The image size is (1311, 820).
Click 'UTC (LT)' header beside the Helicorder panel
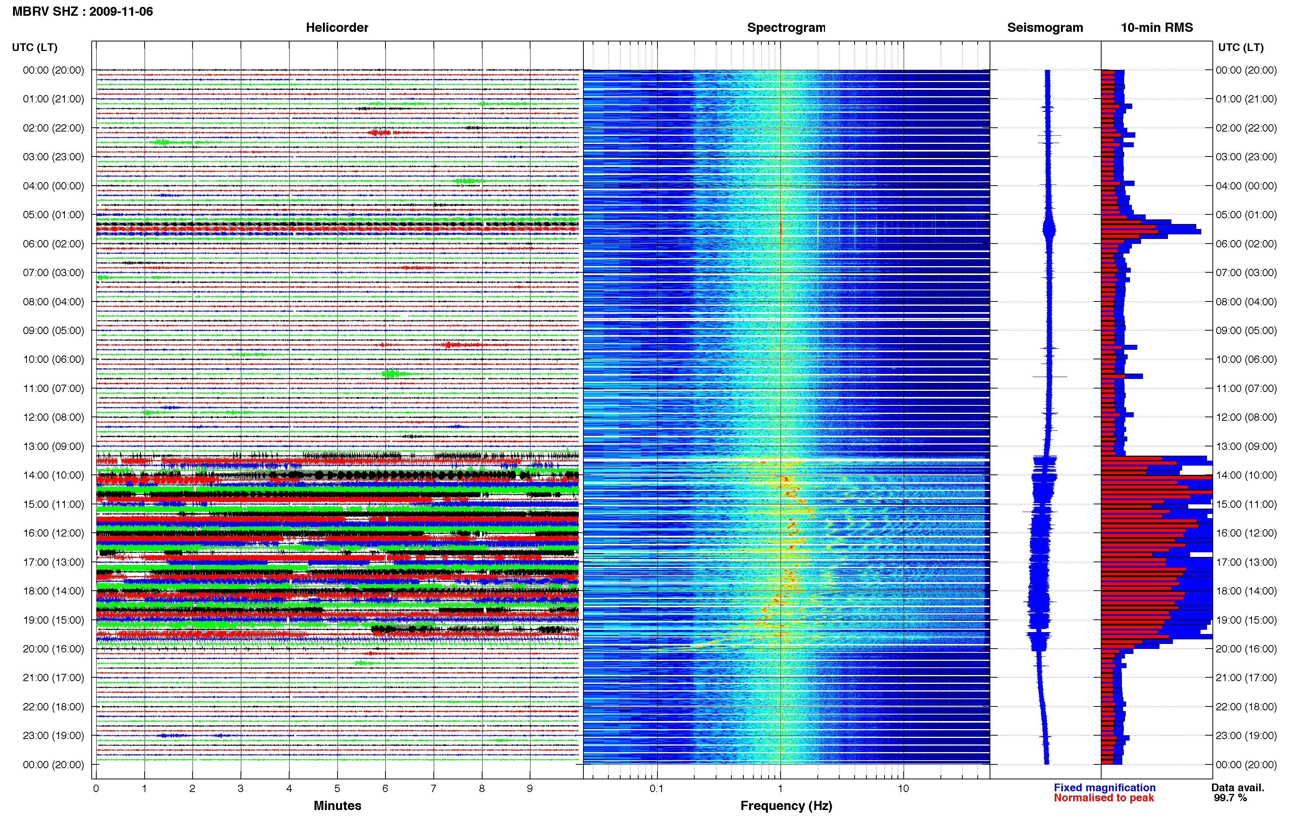pyautogui.click(x=35, y=47)
